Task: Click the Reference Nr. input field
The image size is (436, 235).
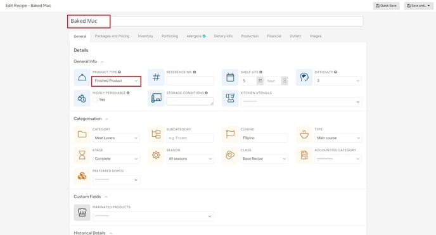Action: 190,81
